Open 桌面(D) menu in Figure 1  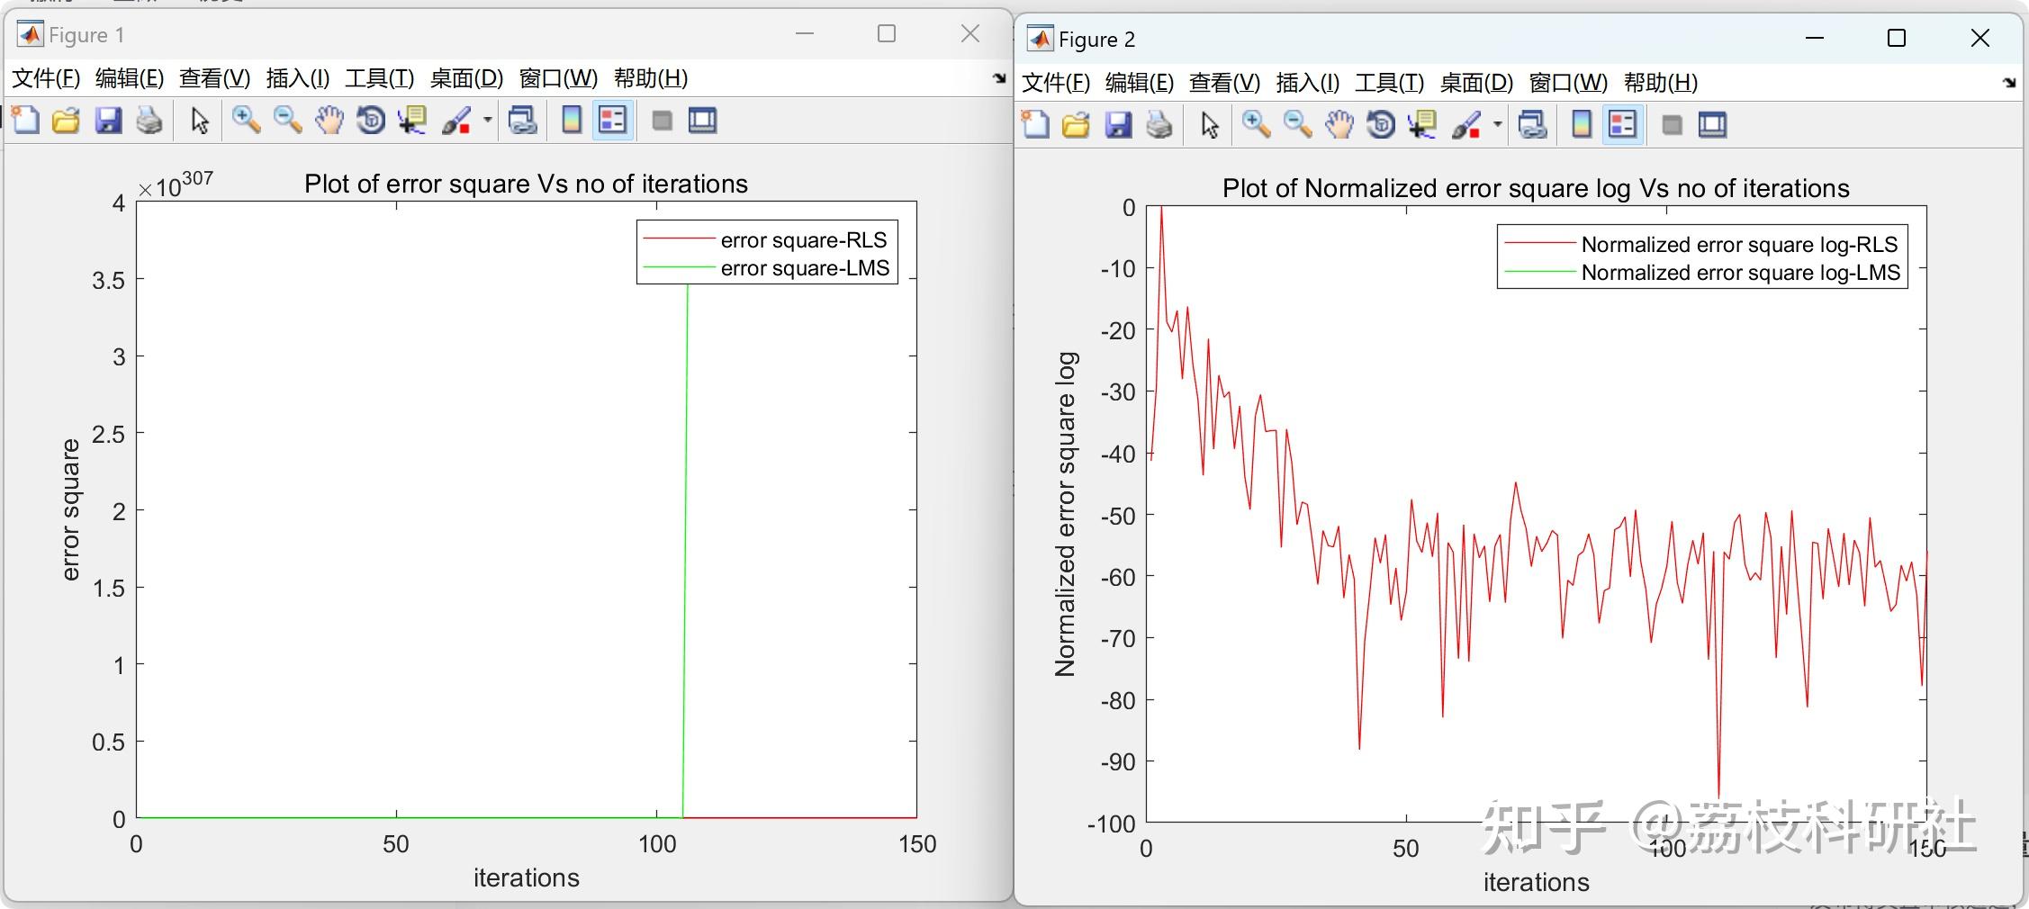click(466, 78)
